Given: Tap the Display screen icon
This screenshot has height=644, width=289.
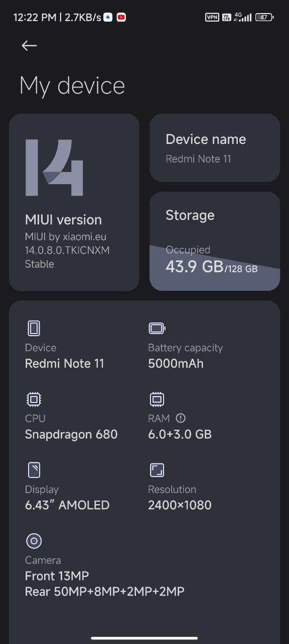Looking at the screenshot, I should [34, 470].
